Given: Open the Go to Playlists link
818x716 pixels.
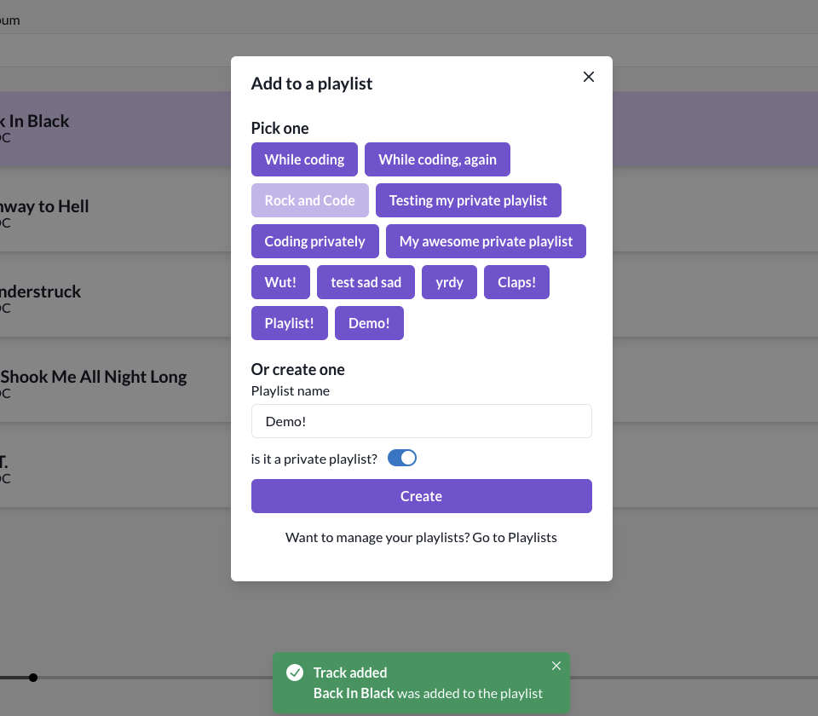Looking at the screenshot, I should click(x=515, y=537).
